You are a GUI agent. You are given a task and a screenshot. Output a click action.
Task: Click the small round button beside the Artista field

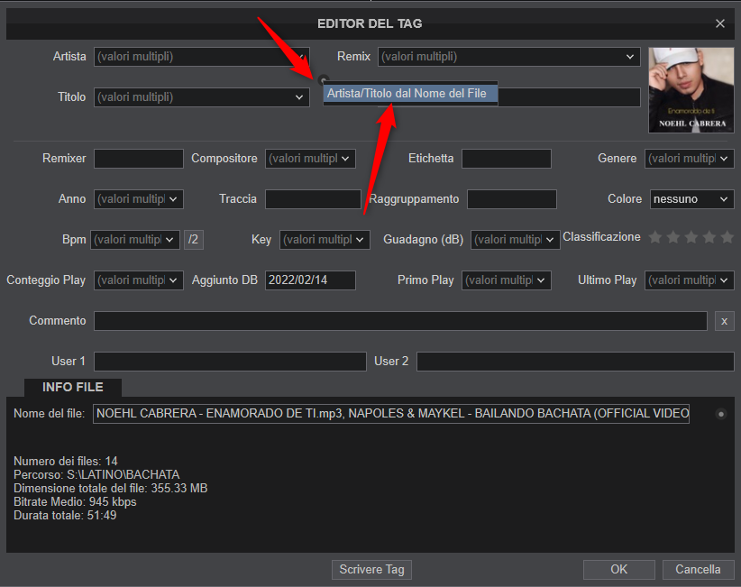(324, 79)
